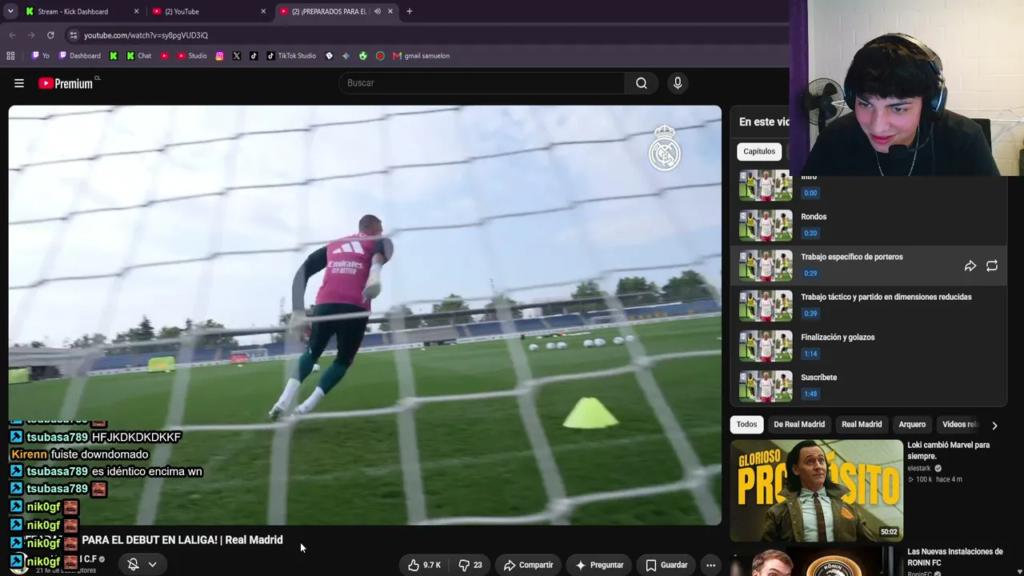Open the Twitch 'Dashboard' bookmark
This screenshot has width=1024, height=576.
click(79, 56)
